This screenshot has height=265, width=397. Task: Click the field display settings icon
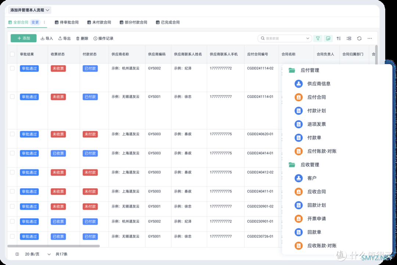click(349, 39)
